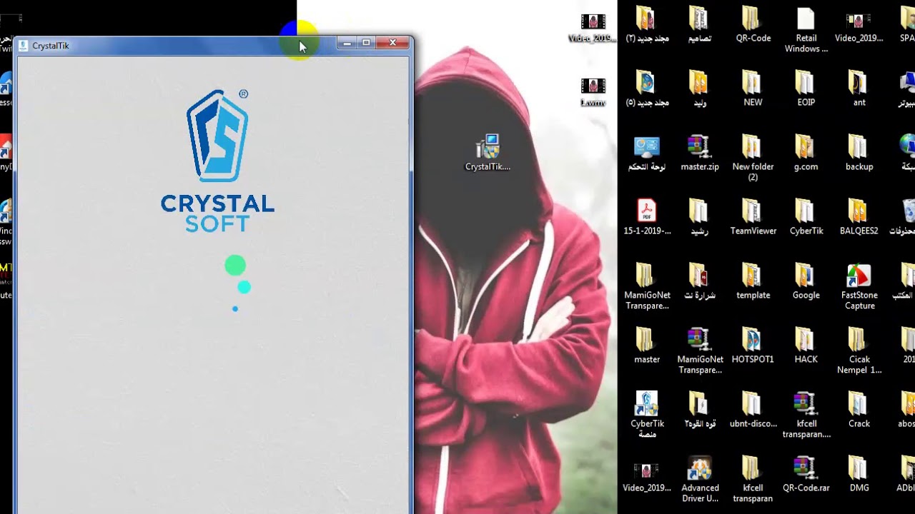The height and width of the screenshot is (514, 915).
Task: Select the BALQEES2 folder
Action: (859, 218)
